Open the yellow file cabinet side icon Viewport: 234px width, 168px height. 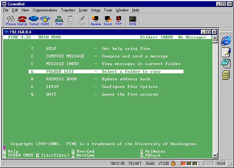coord(226,75)
